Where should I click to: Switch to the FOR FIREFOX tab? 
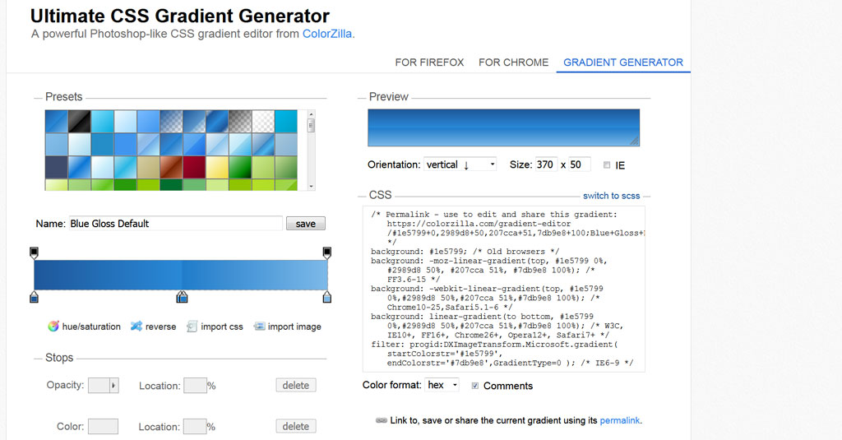(x=429, y=63)
